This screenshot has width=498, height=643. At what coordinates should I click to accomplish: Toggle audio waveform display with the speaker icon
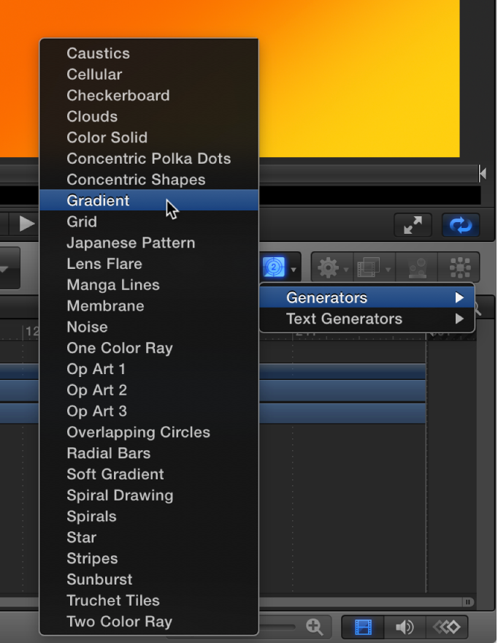tap(405, 627)
